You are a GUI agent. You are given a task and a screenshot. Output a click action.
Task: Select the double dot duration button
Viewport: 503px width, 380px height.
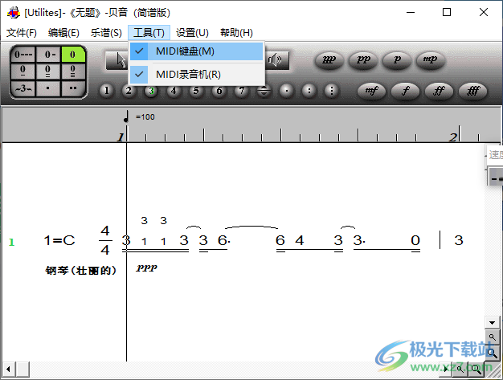pyautogui.click(x=73, y=88)
